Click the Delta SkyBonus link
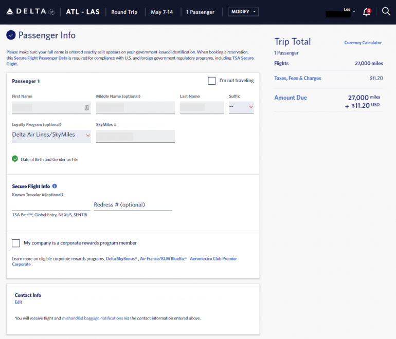Image resolution: width=396 pixels, height=339 pixels. click(x=122, y=259)
